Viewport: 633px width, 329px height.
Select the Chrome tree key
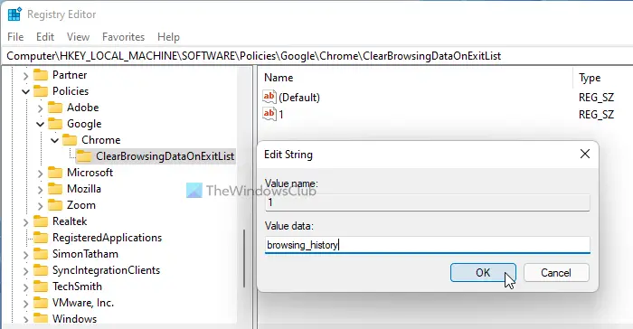click(x=101, y=140)
